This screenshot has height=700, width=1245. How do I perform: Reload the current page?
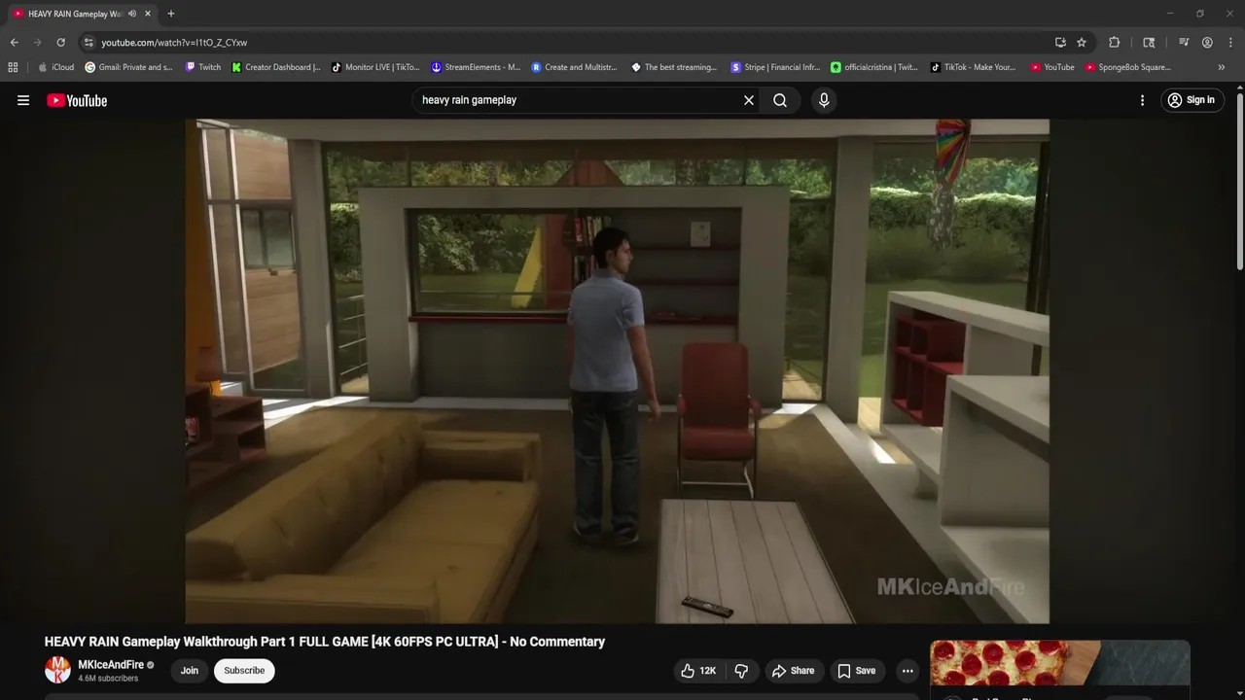[60, 43]
